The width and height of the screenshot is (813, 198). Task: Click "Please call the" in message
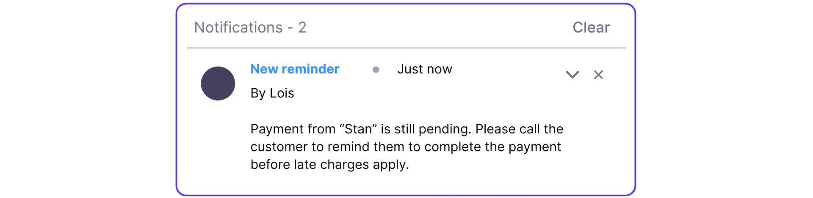tap(519, 129)
